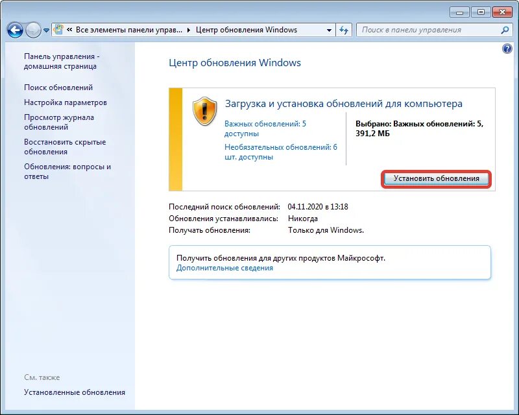Maximize the Windows Update window
Screen dimensions: 519x415
pyautogui.click(x=481, y=12)
